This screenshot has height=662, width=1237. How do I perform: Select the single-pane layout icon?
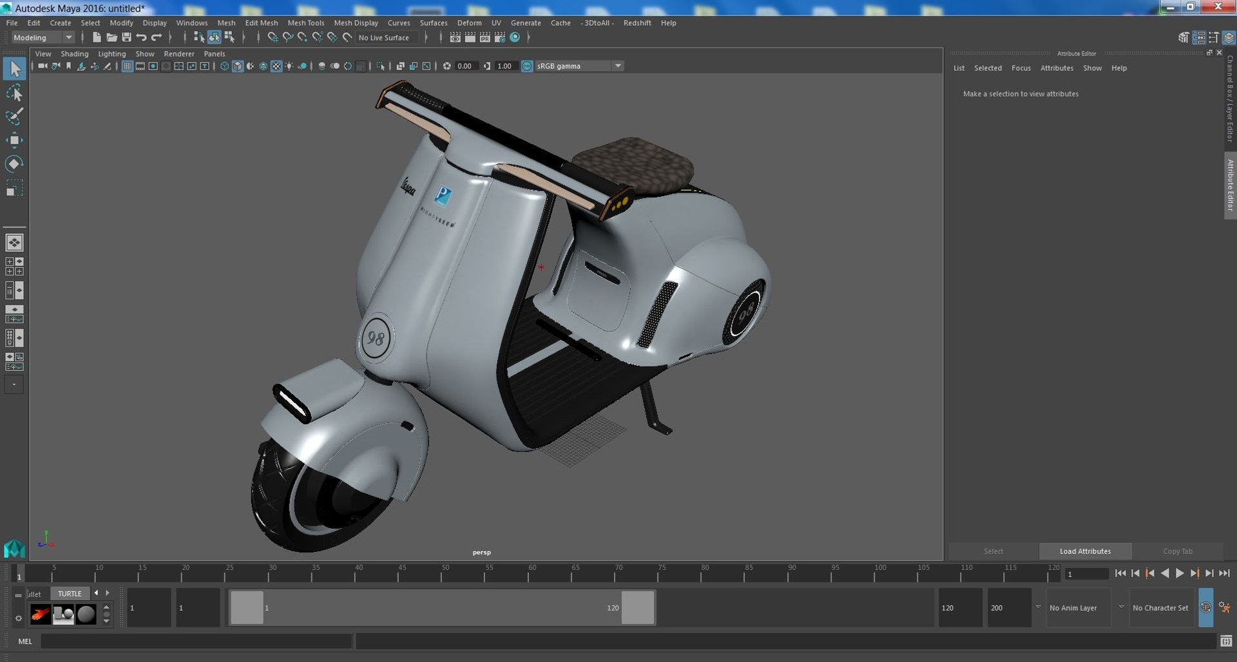click(x=14, y=243)
